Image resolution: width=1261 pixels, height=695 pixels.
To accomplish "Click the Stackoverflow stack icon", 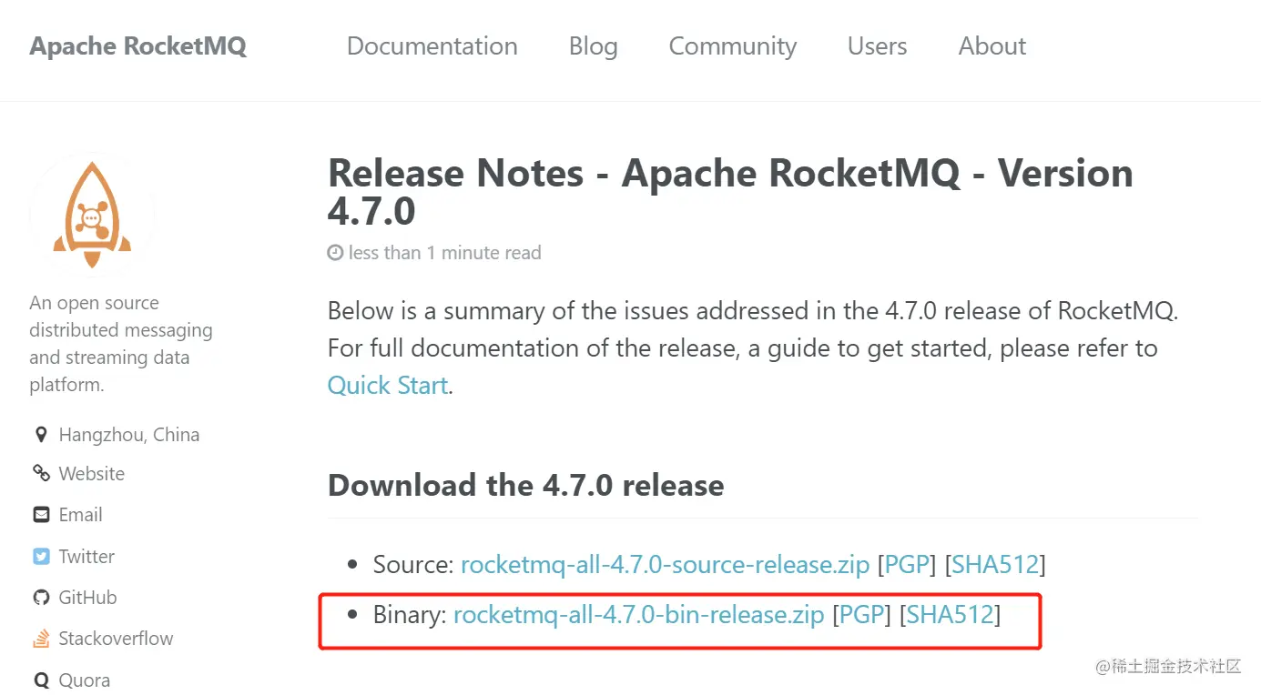I will [41, 639].
